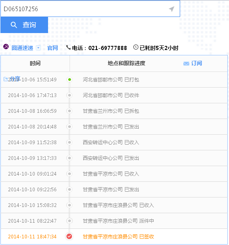The height and width of the screenshot is (245, 229).
Task: Click the paper-plane locate icon in search box
Action: click(x=171, y=9)
